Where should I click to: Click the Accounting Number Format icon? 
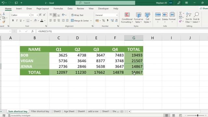coord(97,20)
